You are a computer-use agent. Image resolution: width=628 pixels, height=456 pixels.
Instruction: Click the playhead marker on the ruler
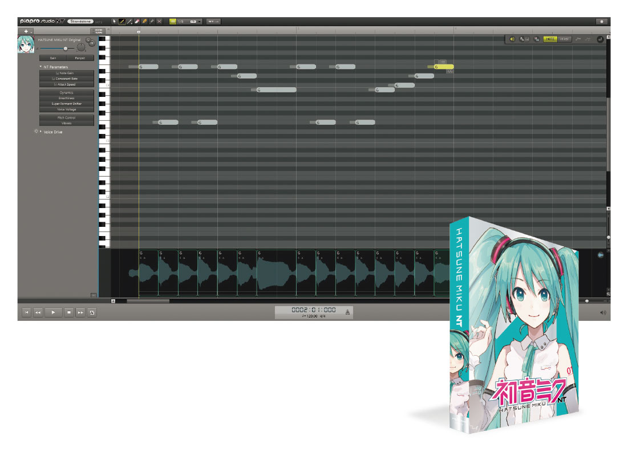(139, 31)
